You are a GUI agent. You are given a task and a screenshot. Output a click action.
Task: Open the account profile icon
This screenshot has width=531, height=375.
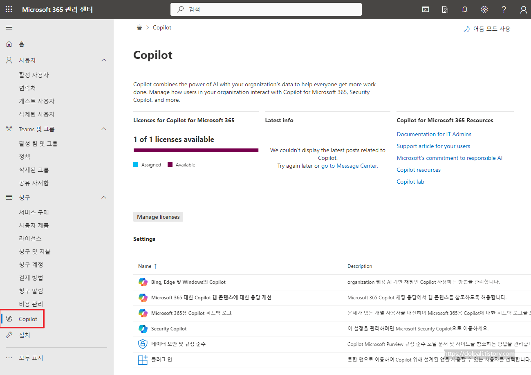(x=524, y=10)
